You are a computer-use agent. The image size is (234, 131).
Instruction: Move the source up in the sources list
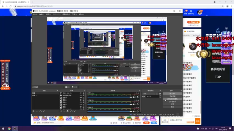71,111
